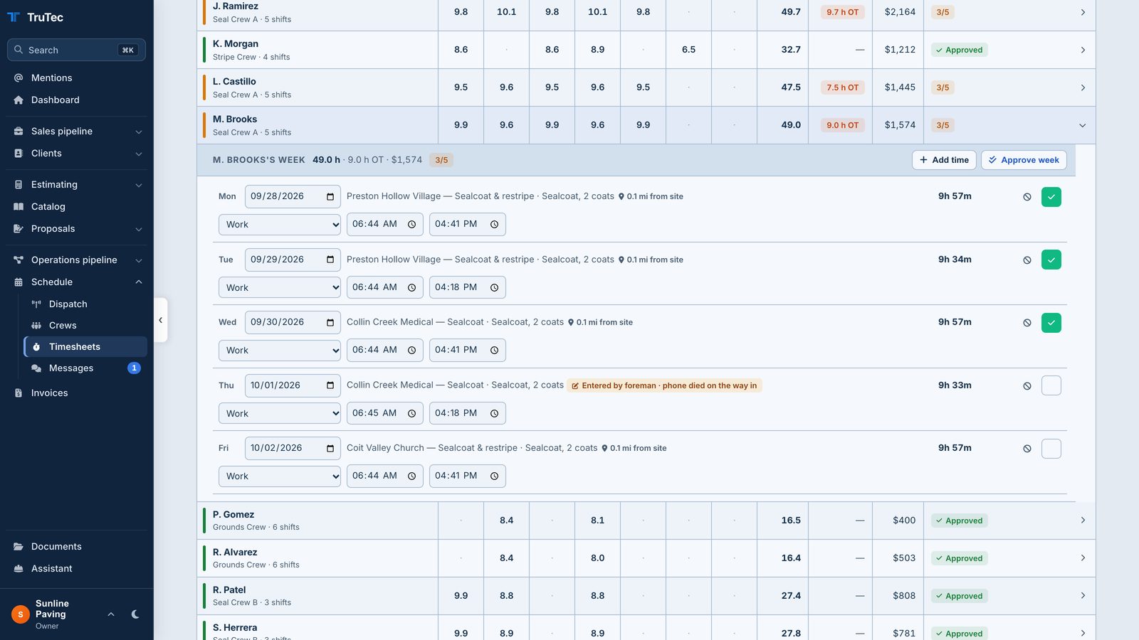
Task: Open clock picker for Monday 06:44 AM start
Action: [411, 225]
